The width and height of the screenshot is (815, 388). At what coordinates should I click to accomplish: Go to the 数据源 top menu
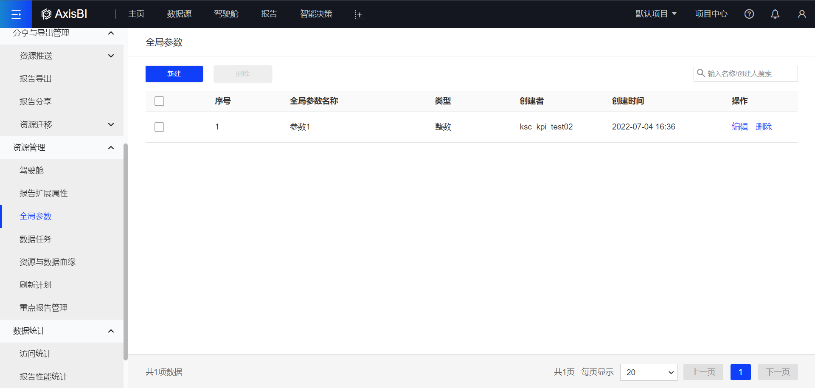click(179, 14)
